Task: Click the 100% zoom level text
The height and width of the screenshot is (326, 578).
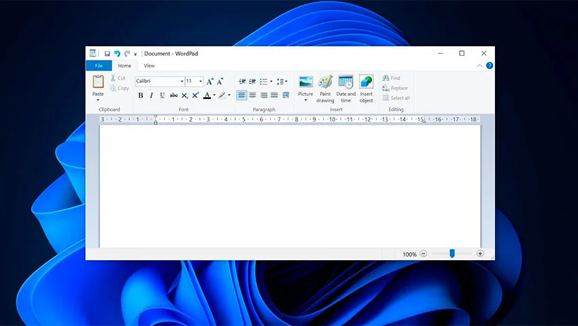Action: coord(409,254)
